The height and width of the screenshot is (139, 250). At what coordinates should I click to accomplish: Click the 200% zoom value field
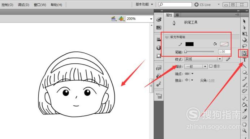tap(138, 19)
